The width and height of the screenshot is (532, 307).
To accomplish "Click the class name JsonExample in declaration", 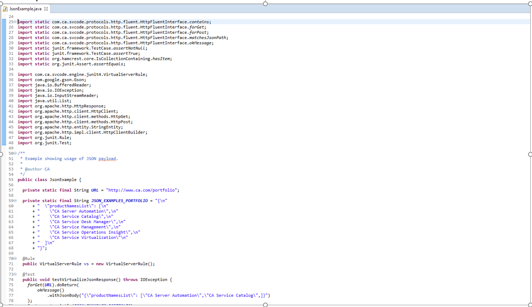I will (x=63, y=180).
